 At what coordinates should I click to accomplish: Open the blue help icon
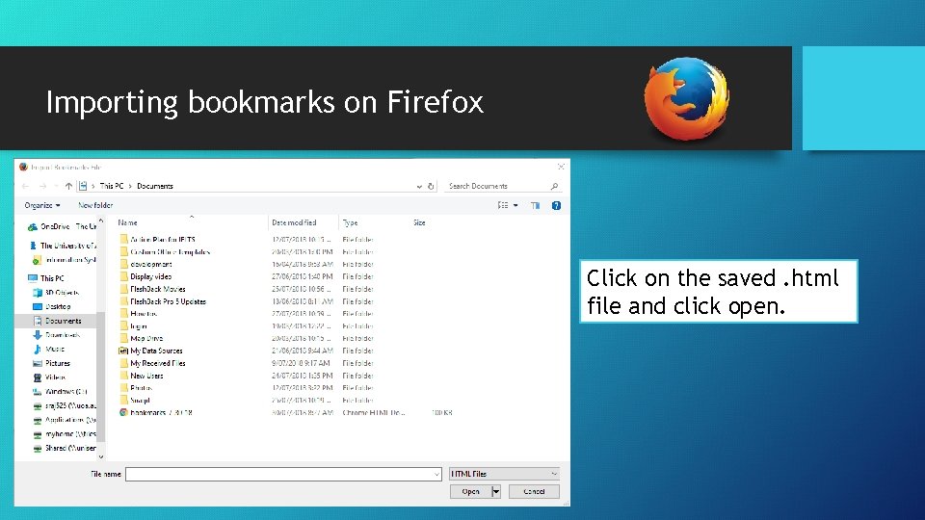556,206
